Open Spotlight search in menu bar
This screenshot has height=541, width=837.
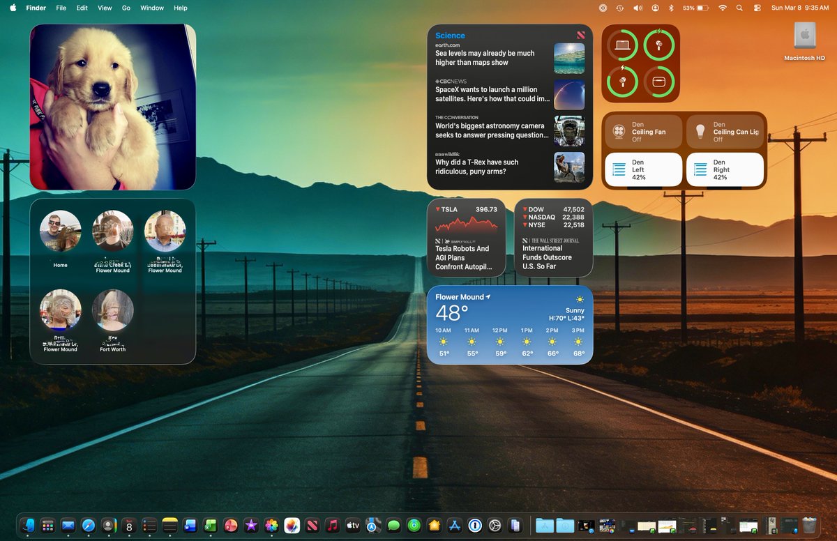(739, 8)
